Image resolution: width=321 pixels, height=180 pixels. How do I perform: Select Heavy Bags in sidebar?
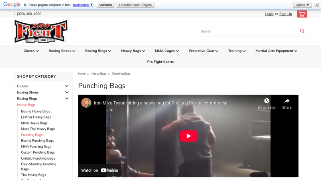pos(26,105)
